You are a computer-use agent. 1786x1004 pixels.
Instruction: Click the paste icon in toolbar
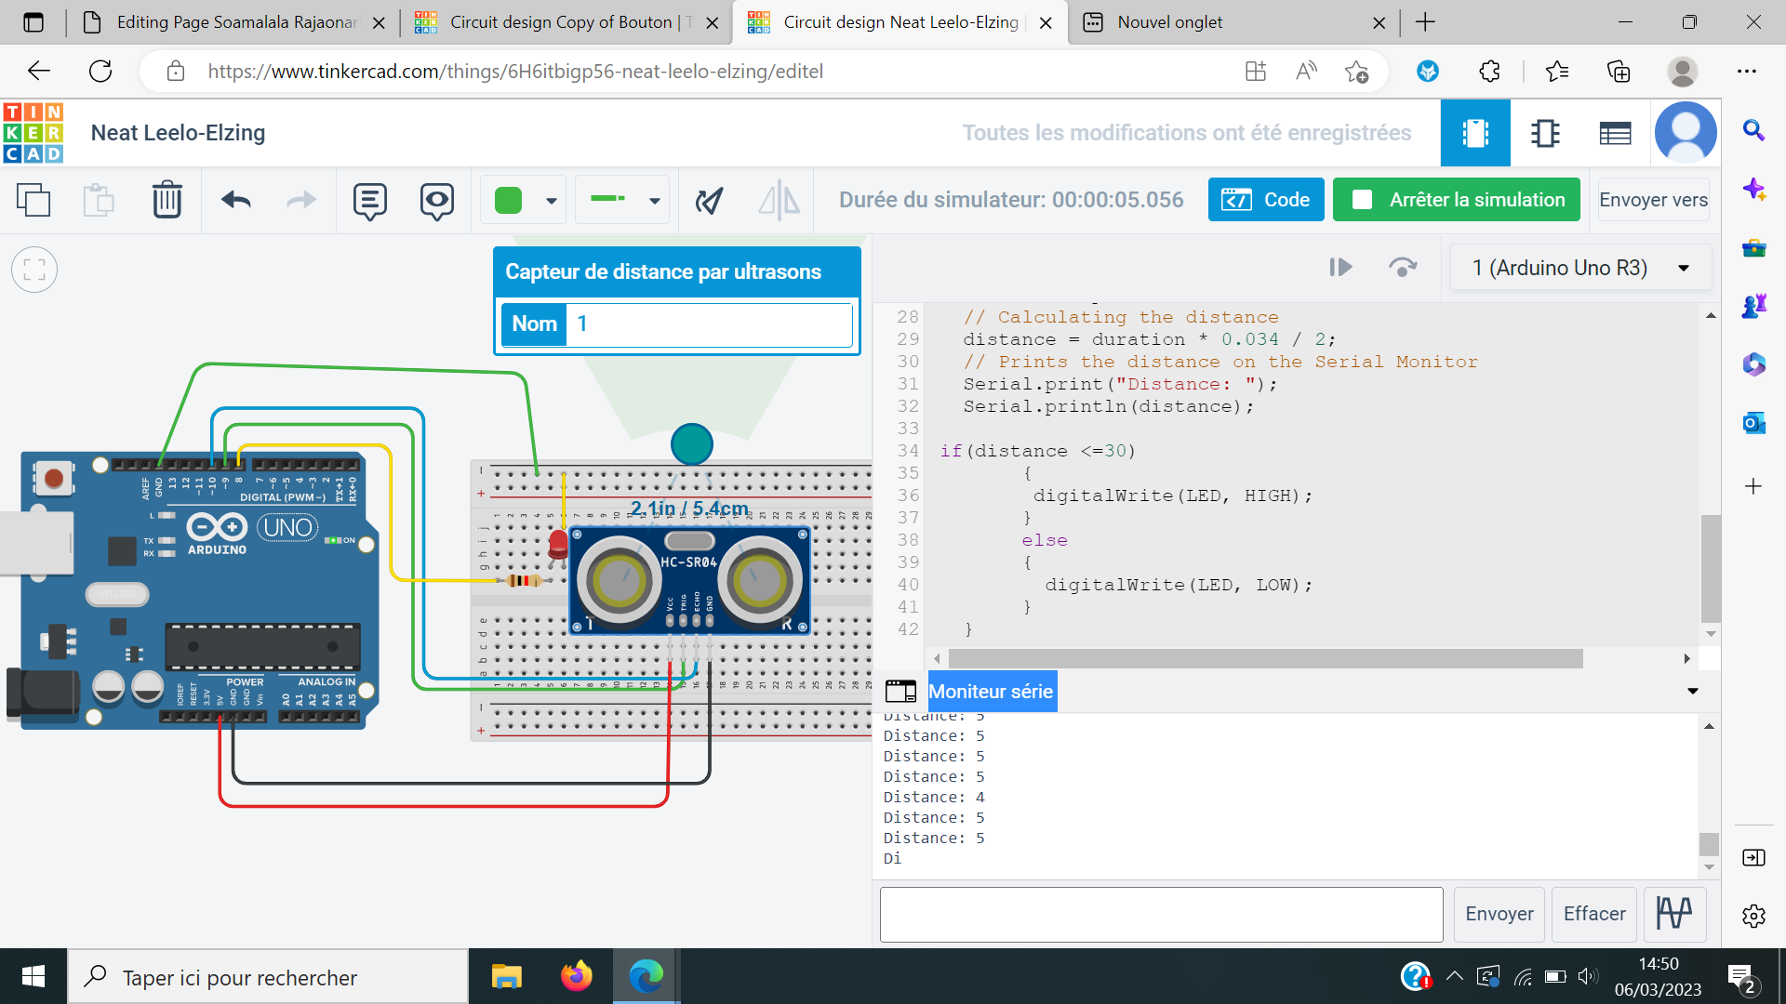99,200
